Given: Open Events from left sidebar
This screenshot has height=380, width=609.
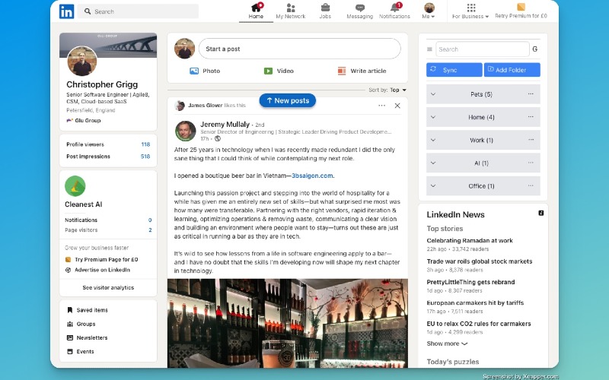Looking at the screenshot, I should (81, 352).
